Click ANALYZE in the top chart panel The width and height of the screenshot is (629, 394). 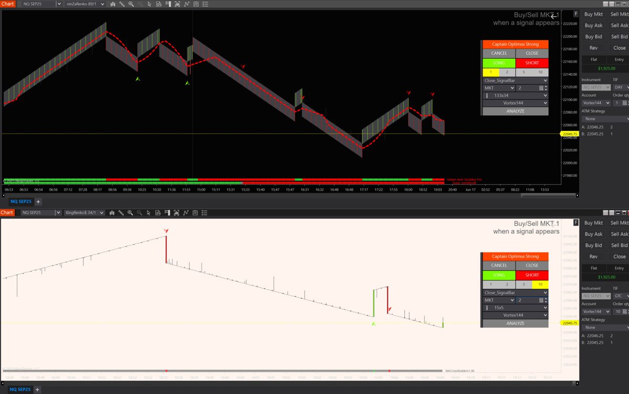(x=515, y=111)
